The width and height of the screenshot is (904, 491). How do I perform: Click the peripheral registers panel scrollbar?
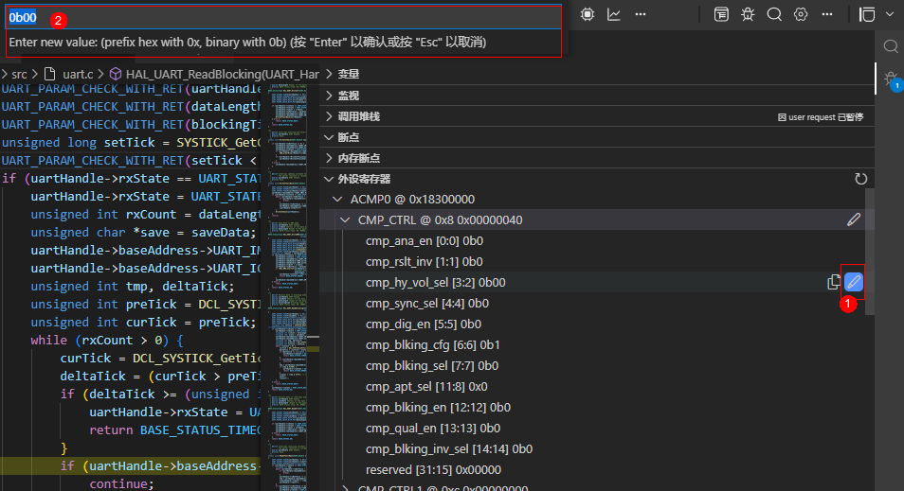click(870, 252)
